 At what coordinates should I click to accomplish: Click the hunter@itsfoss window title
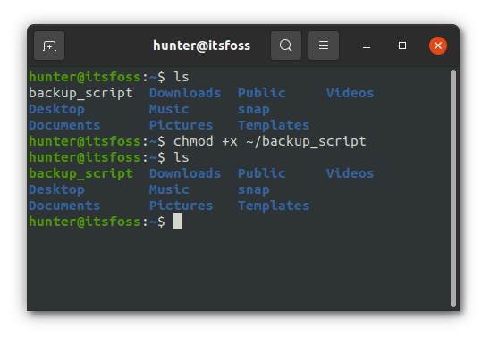[201, 46]
